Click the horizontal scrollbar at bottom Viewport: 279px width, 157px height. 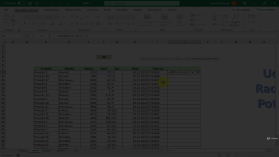pyautogui.click(x=222, y=150)
